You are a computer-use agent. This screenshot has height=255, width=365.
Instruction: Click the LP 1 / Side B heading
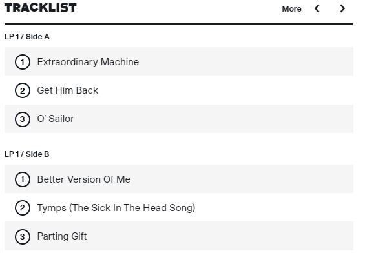coord(26,154)
